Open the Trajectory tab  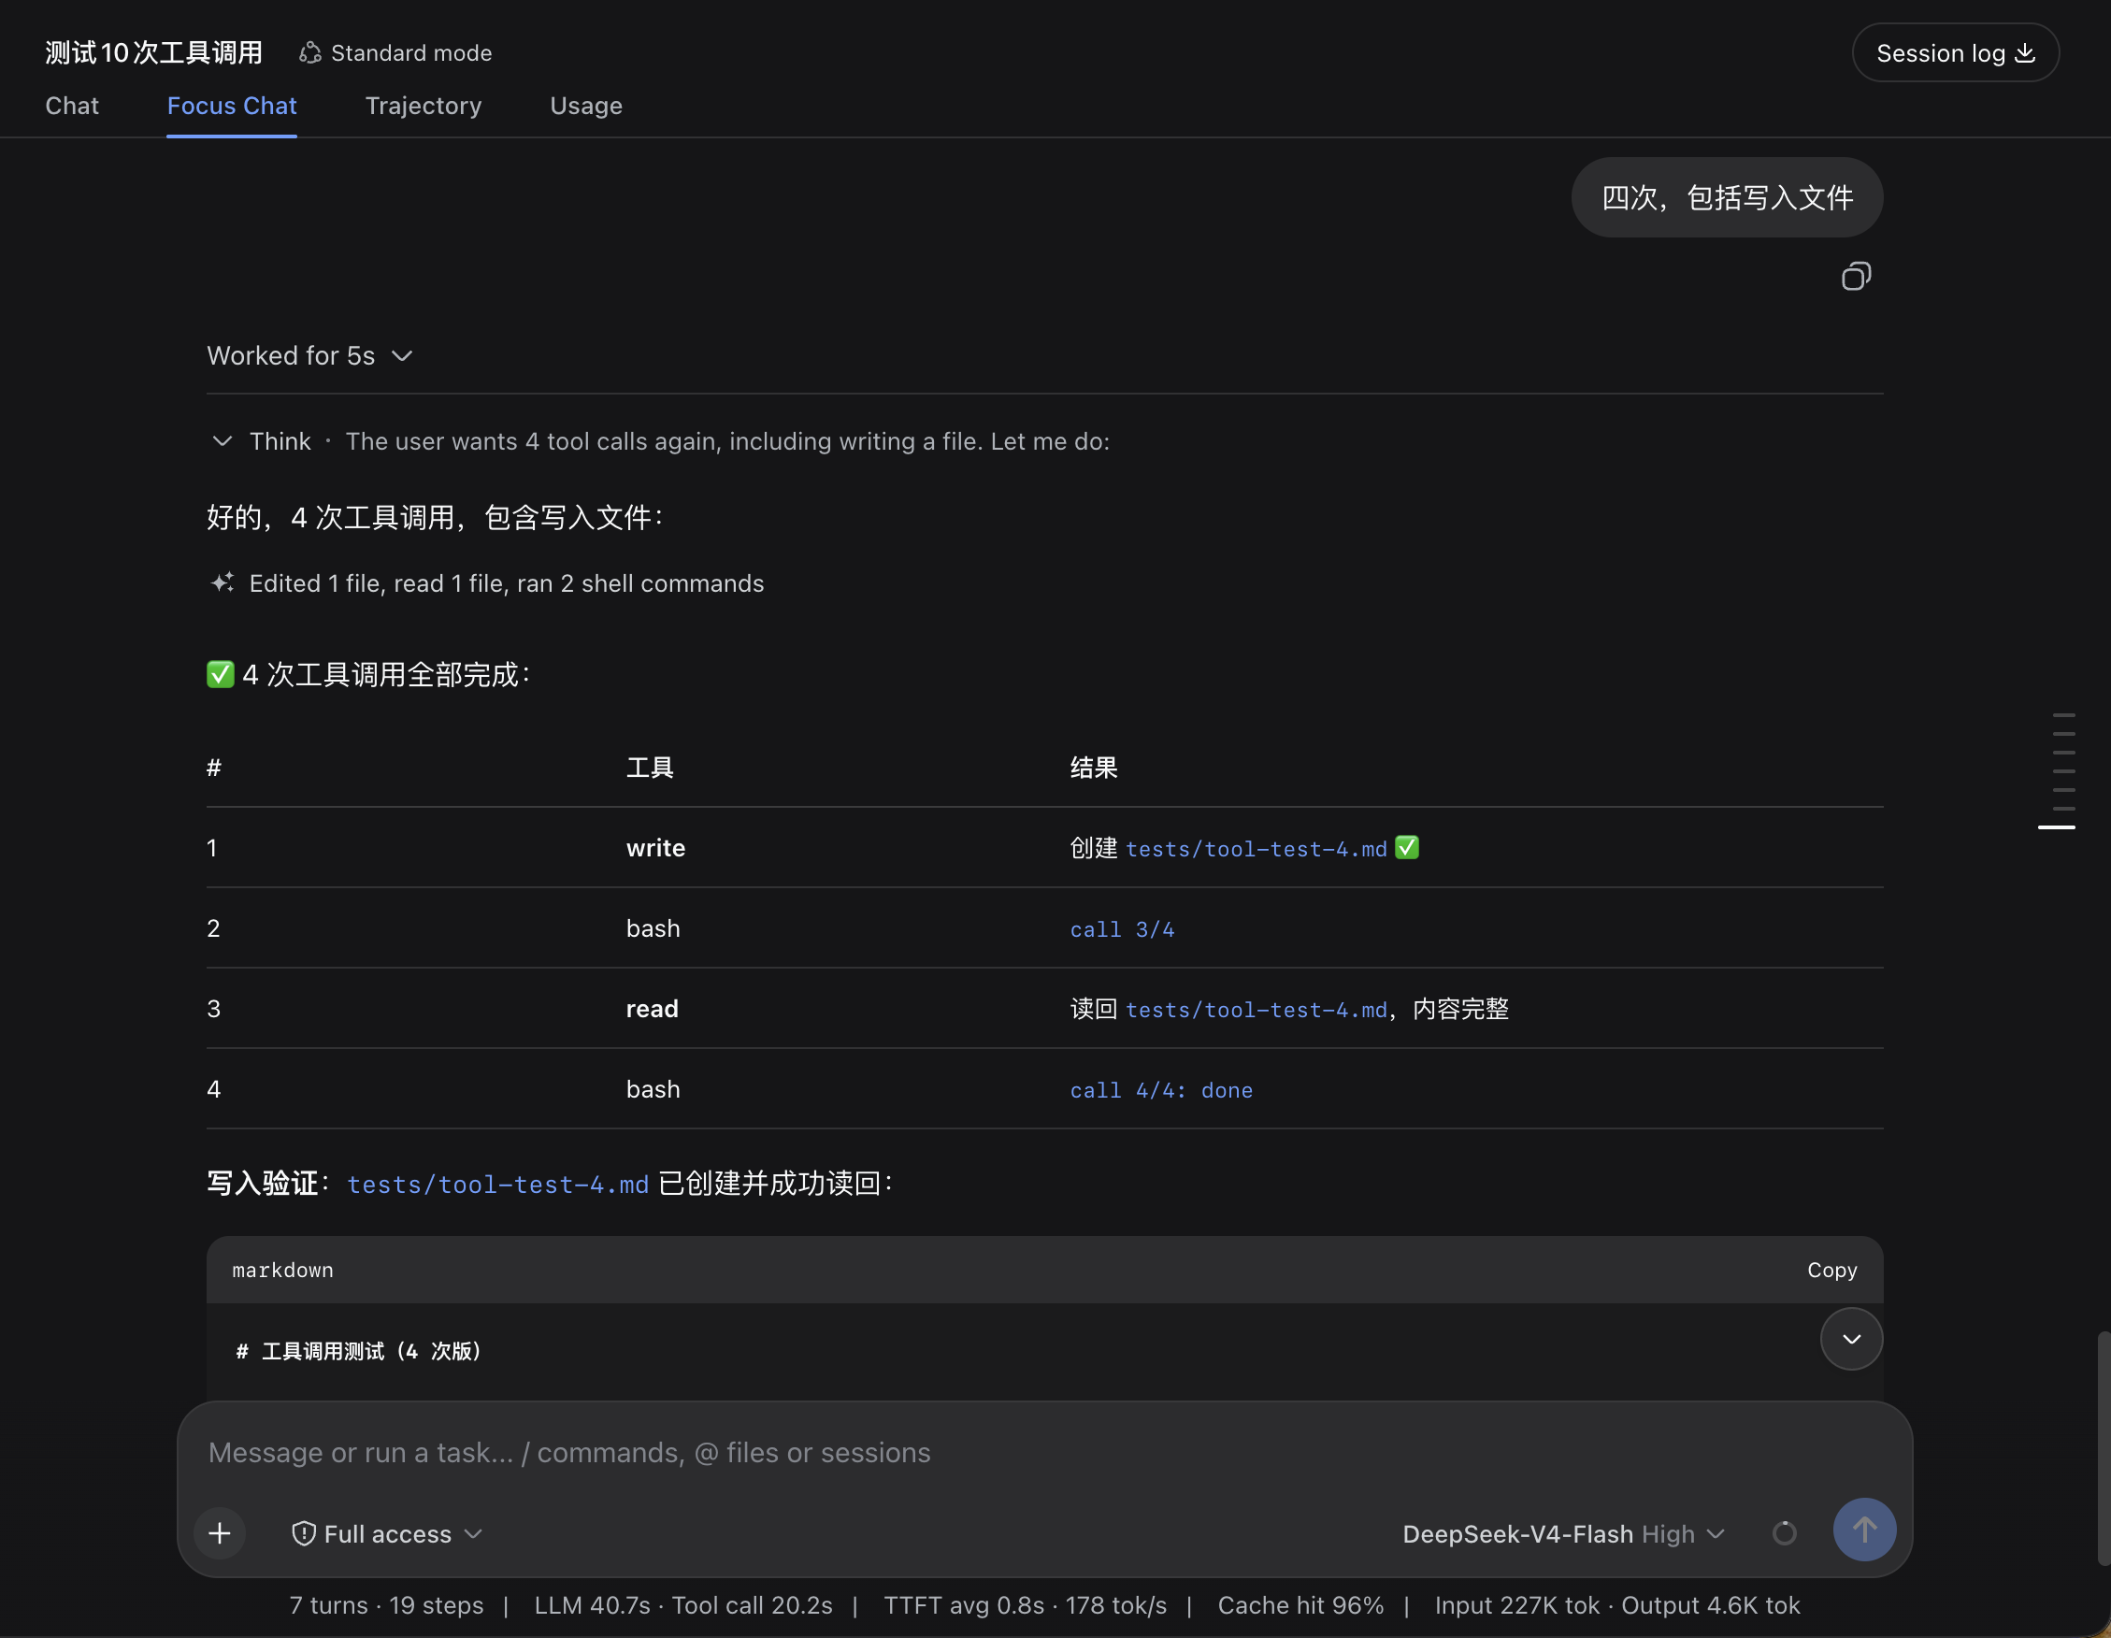pyautogui.click(x=424, y=106)
